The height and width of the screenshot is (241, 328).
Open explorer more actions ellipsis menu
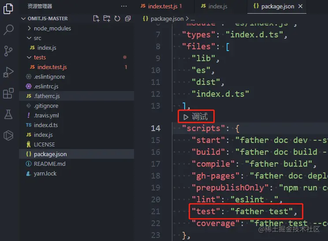pos(124,6)
